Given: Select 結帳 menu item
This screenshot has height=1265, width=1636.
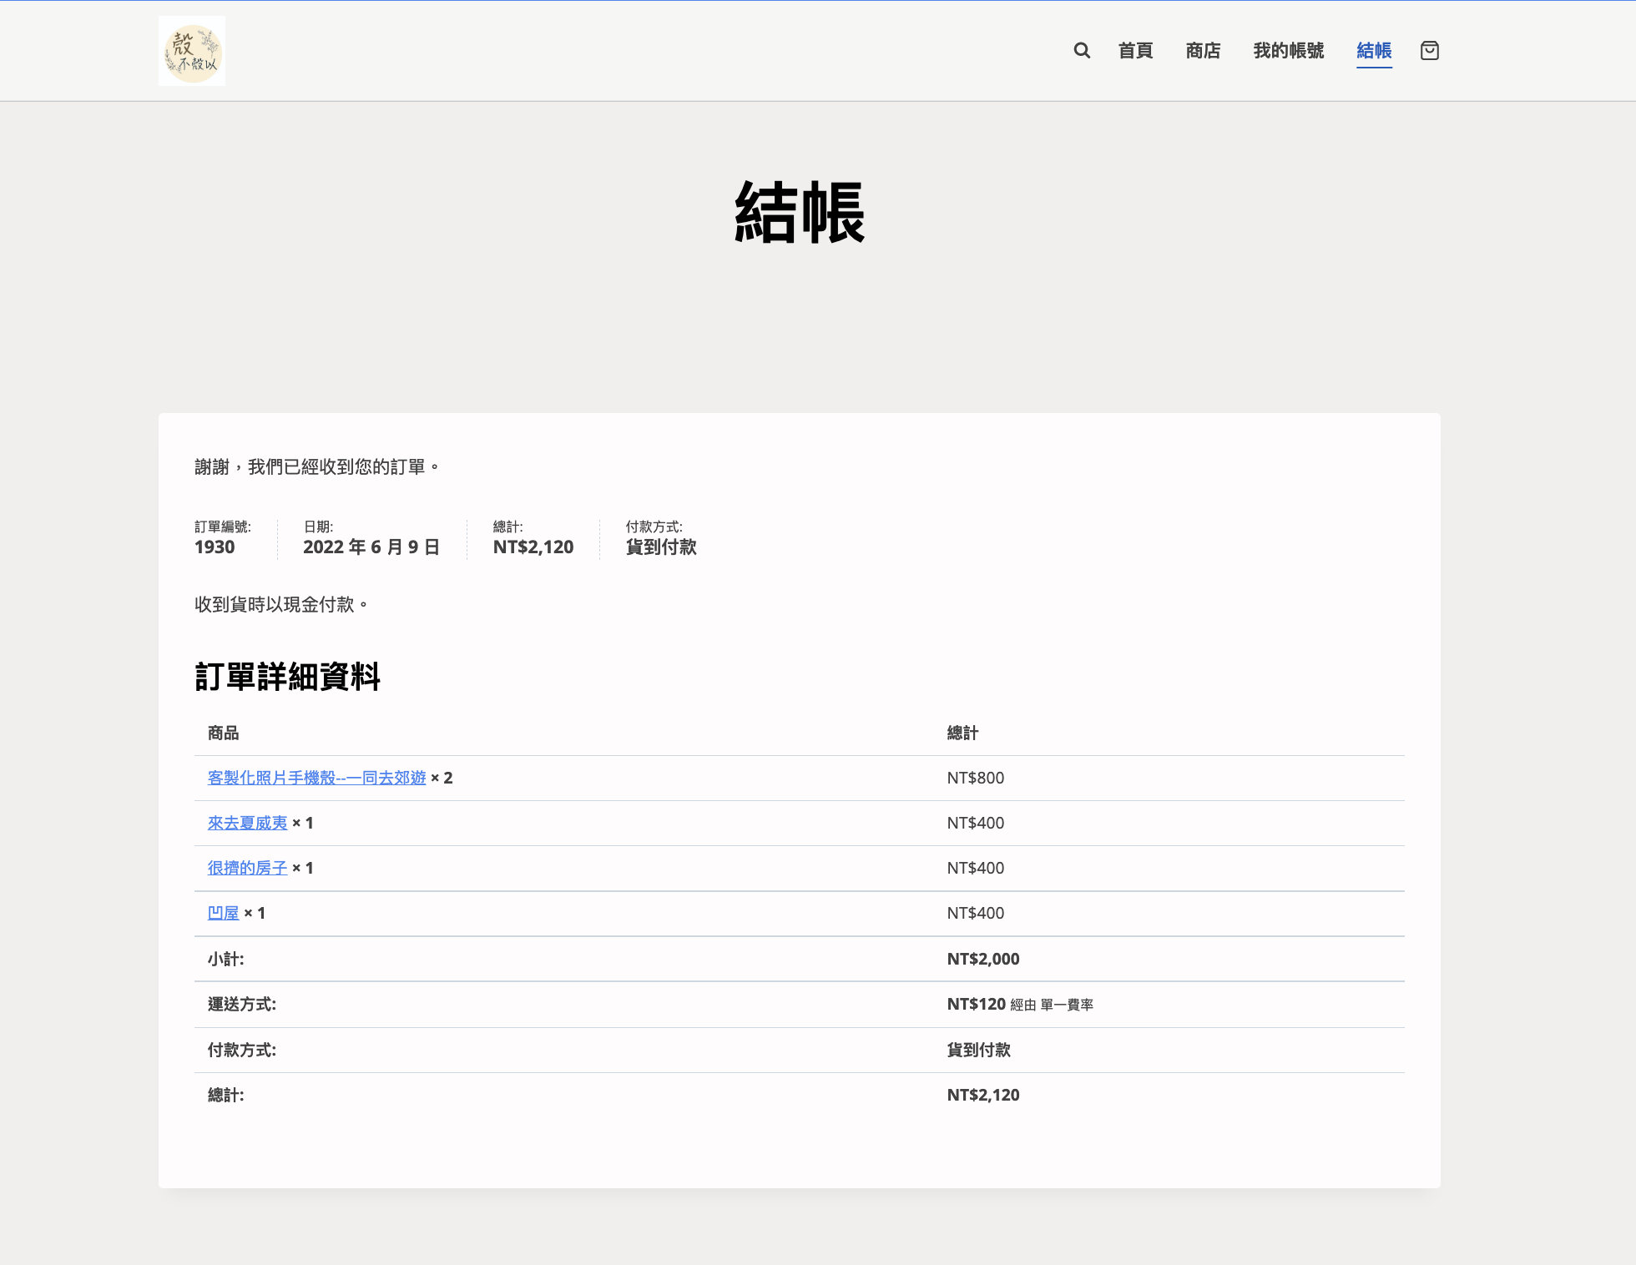Looking at the screenshot, I should click(1374, 51).
